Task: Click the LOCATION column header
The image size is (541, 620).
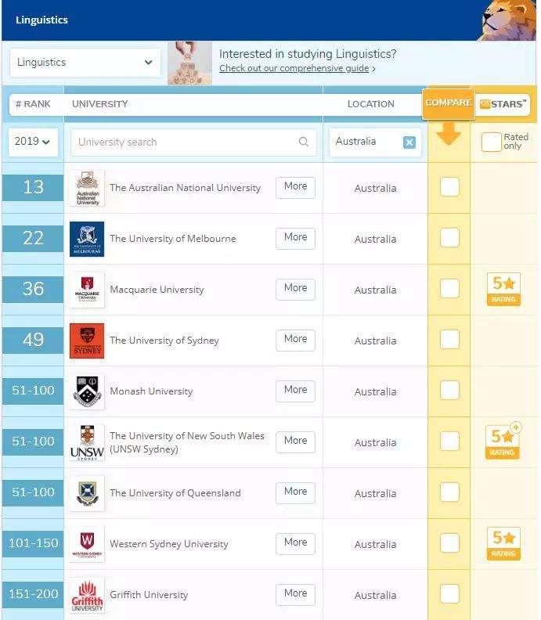Action: [371, 104]
